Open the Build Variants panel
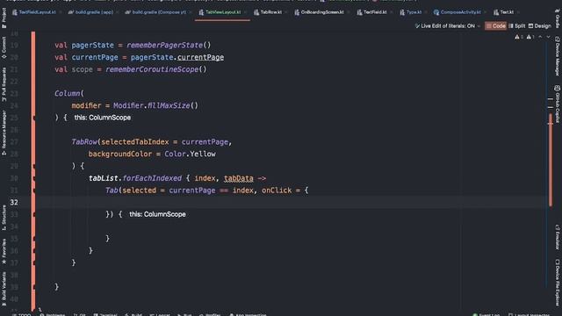This screenshot has width=562, height=316. click(4, 288)
